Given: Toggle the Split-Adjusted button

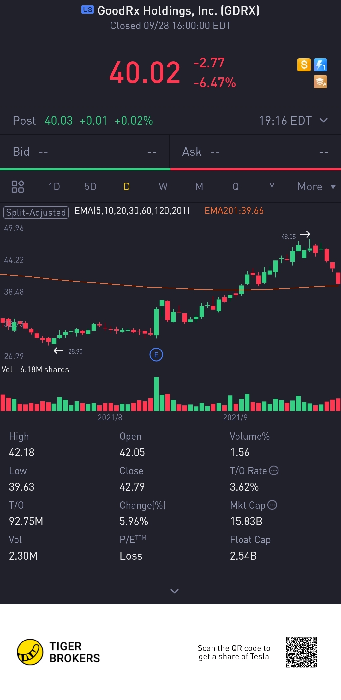Looking at the screenshot, I should point(36,212).
